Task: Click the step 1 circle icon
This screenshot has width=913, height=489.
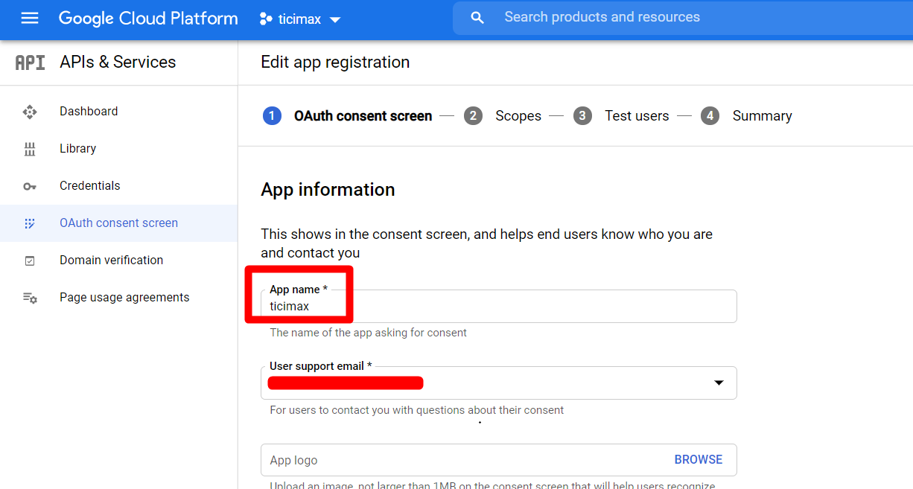Action: (x=272, y=116)
